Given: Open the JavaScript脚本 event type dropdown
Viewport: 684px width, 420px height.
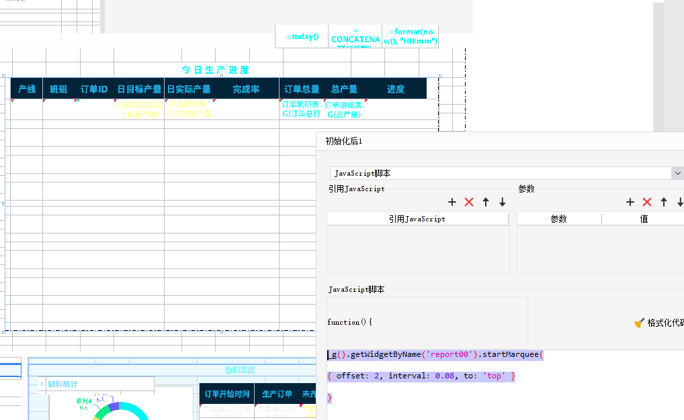Looking at the screenshot, I should point(677,173).
